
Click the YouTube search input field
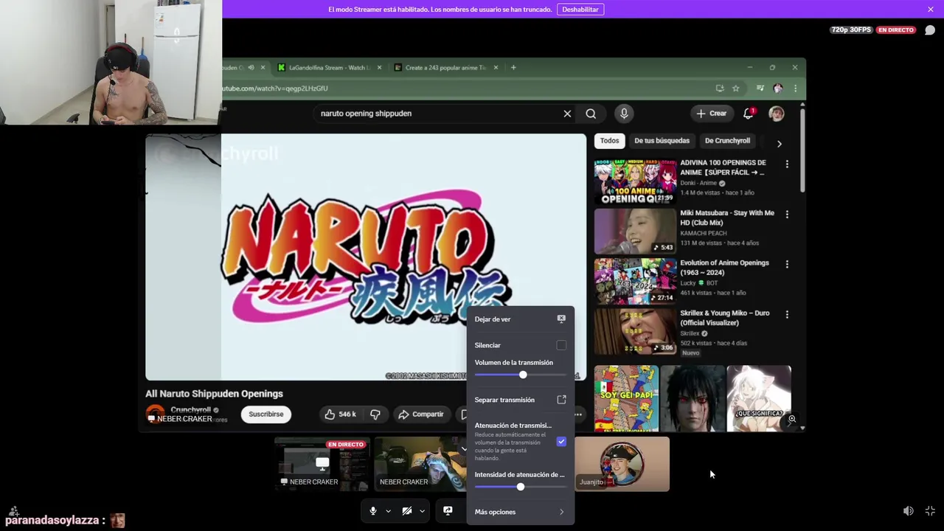pos(439,114)
